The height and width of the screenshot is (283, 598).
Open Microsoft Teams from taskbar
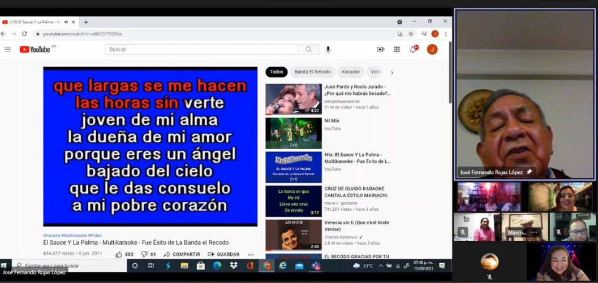point(316,266)
